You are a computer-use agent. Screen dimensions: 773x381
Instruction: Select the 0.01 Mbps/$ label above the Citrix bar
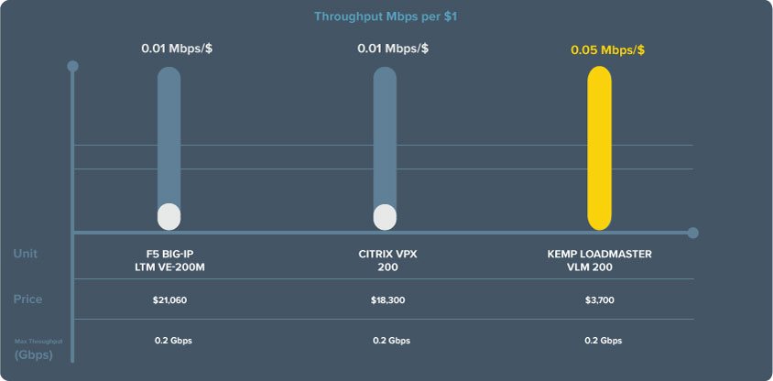(393, 49)
